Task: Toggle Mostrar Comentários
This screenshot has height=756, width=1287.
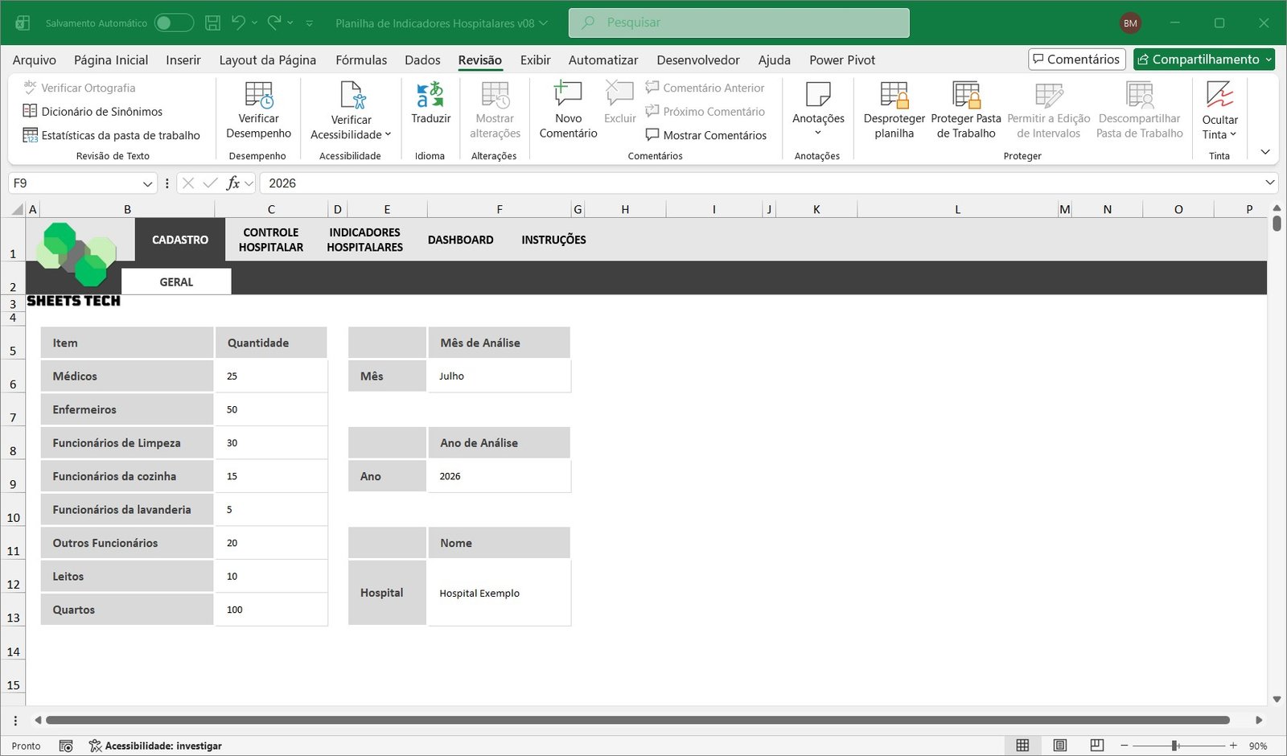Action: [706, 135]
